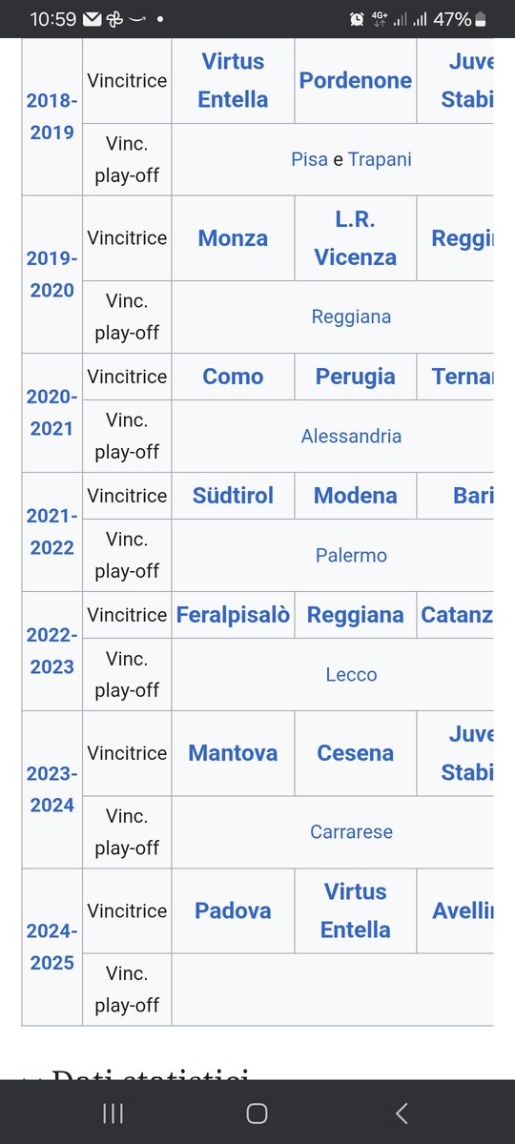Open the Padova link
This screenshot has width=515, height=1144.
click(x=233, y=910)
